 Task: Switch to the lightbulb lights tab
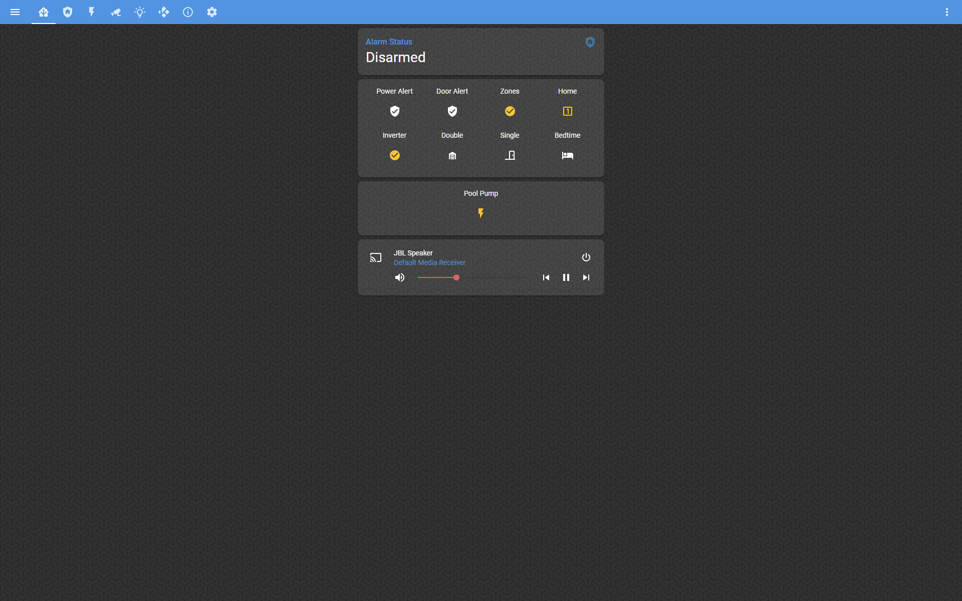tap(140, 12)
